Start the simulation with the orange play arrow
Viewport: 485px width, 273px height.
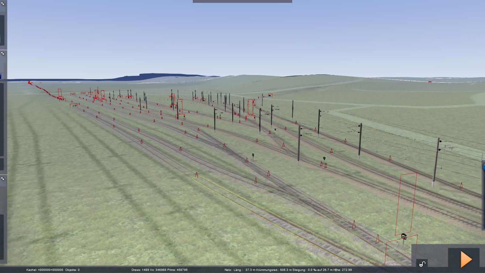coord(466,259)
